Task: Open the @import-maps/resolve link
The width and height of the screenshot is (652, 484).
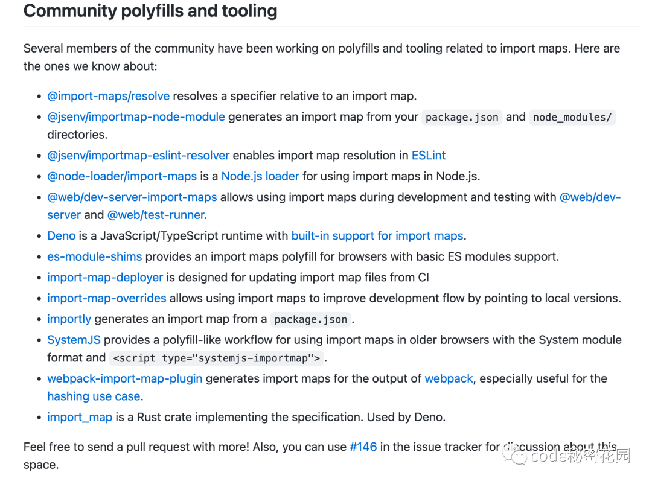Action: pos(108,96)
